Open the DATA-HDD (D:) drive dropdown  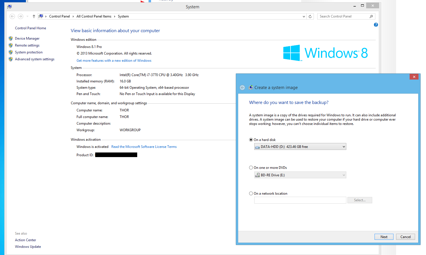click(x=300, y=147)
